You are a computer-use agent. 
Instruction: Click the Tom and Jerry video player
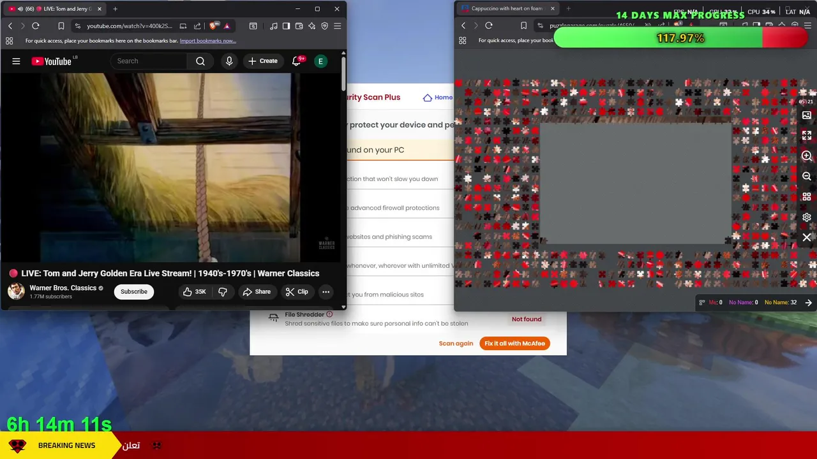click(x=169, y=167)
